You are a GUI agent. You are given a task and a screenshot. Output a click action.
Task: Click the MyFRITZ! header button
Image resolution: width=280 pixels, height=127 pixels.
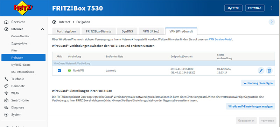[x=233, y=8]
